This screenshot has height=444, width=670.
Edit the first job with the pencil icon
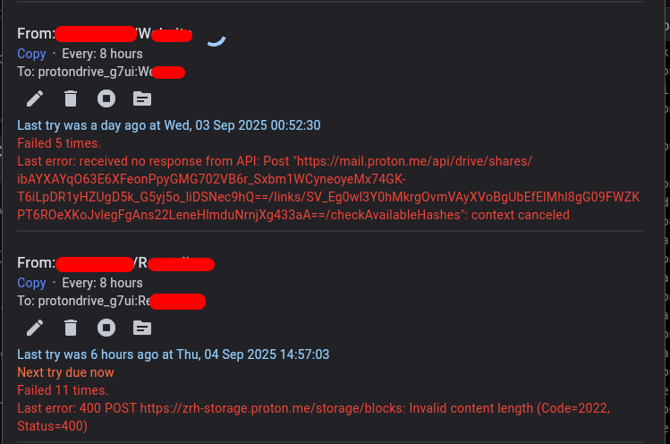click(x=34, y=98)
